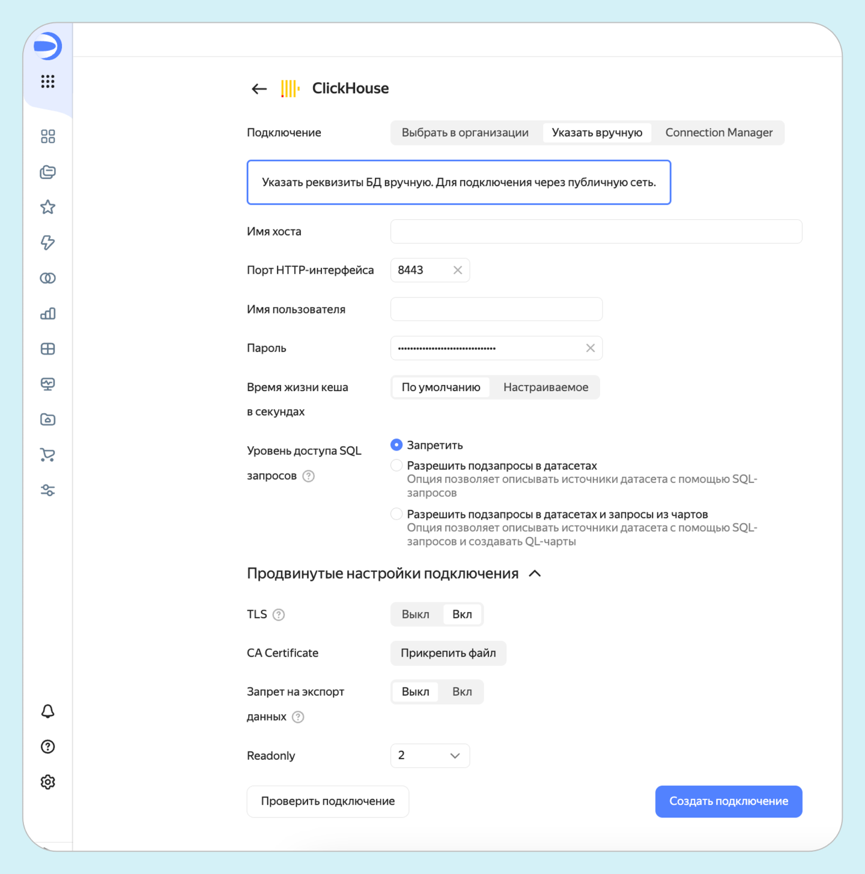This screenshot has height=874, width=865.
Task: Clear the password field with X icon
Action: [x=590, y=348]
